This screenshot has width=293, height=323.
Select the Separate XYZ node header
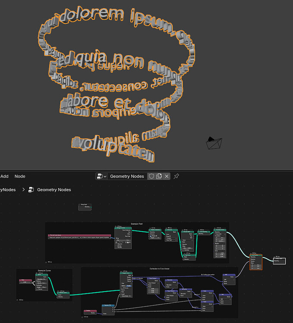[108, 305]
